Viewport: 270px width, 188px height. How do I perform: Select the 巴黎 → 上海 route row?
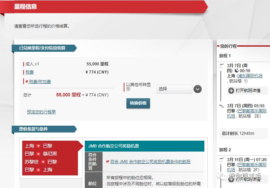[x=38, y=170]
